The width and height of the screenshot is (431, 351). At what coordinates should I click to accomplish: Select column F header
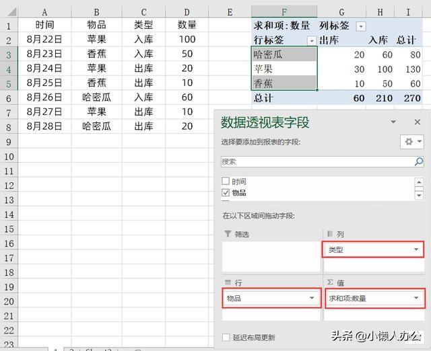click(284, 12)
